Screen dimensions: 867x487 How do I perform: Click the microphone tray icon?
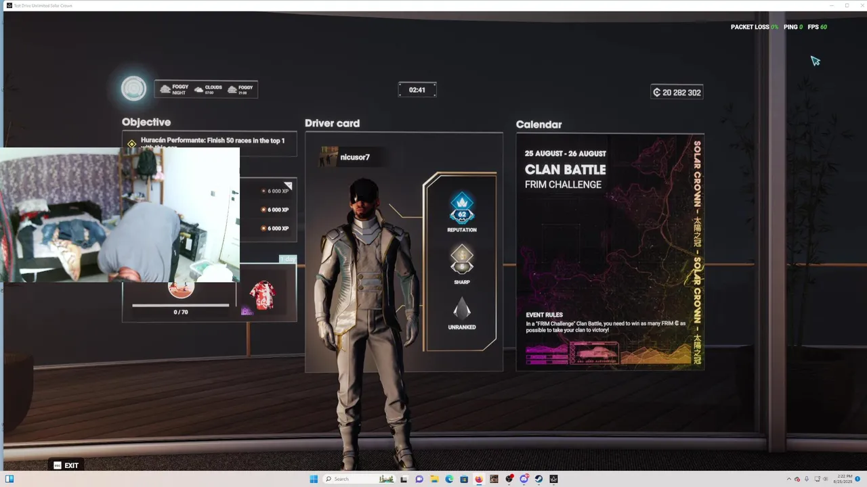click(x=806, y=479)
